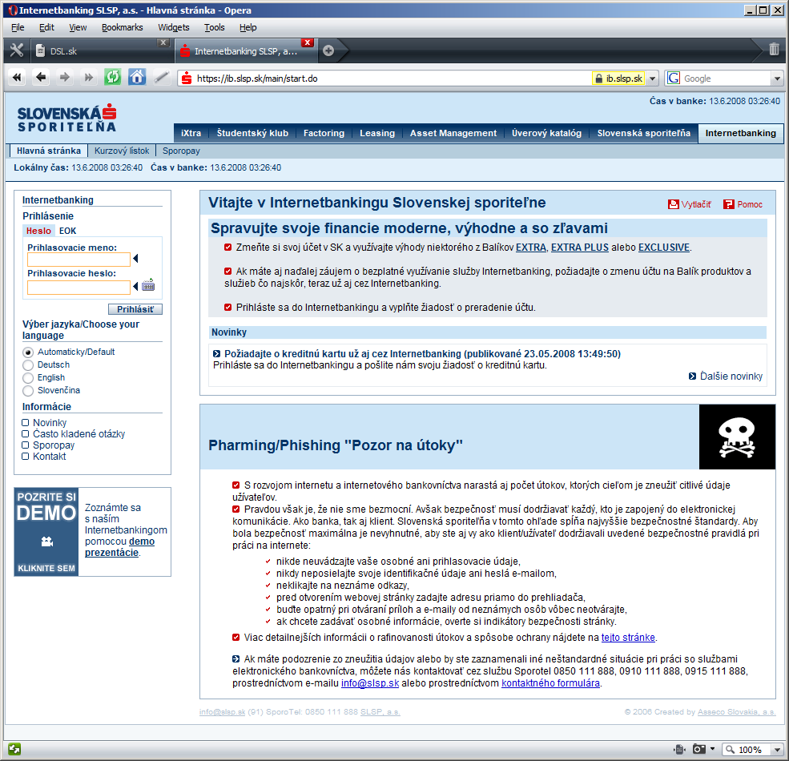Open the Sporopay tab

point(181,151)
